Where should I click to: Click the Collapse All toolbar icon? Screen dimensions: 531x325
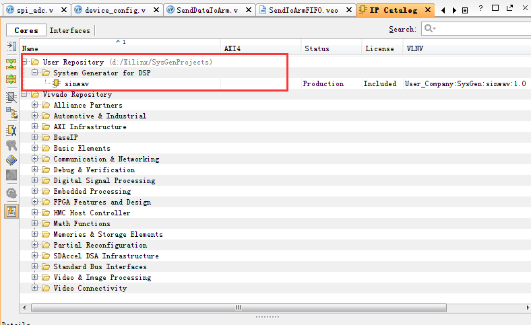(11, 64)
